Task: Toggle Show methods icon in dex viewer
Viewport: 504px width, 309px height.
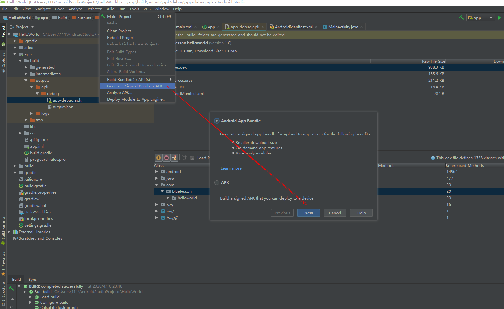Action: point(166,158)
